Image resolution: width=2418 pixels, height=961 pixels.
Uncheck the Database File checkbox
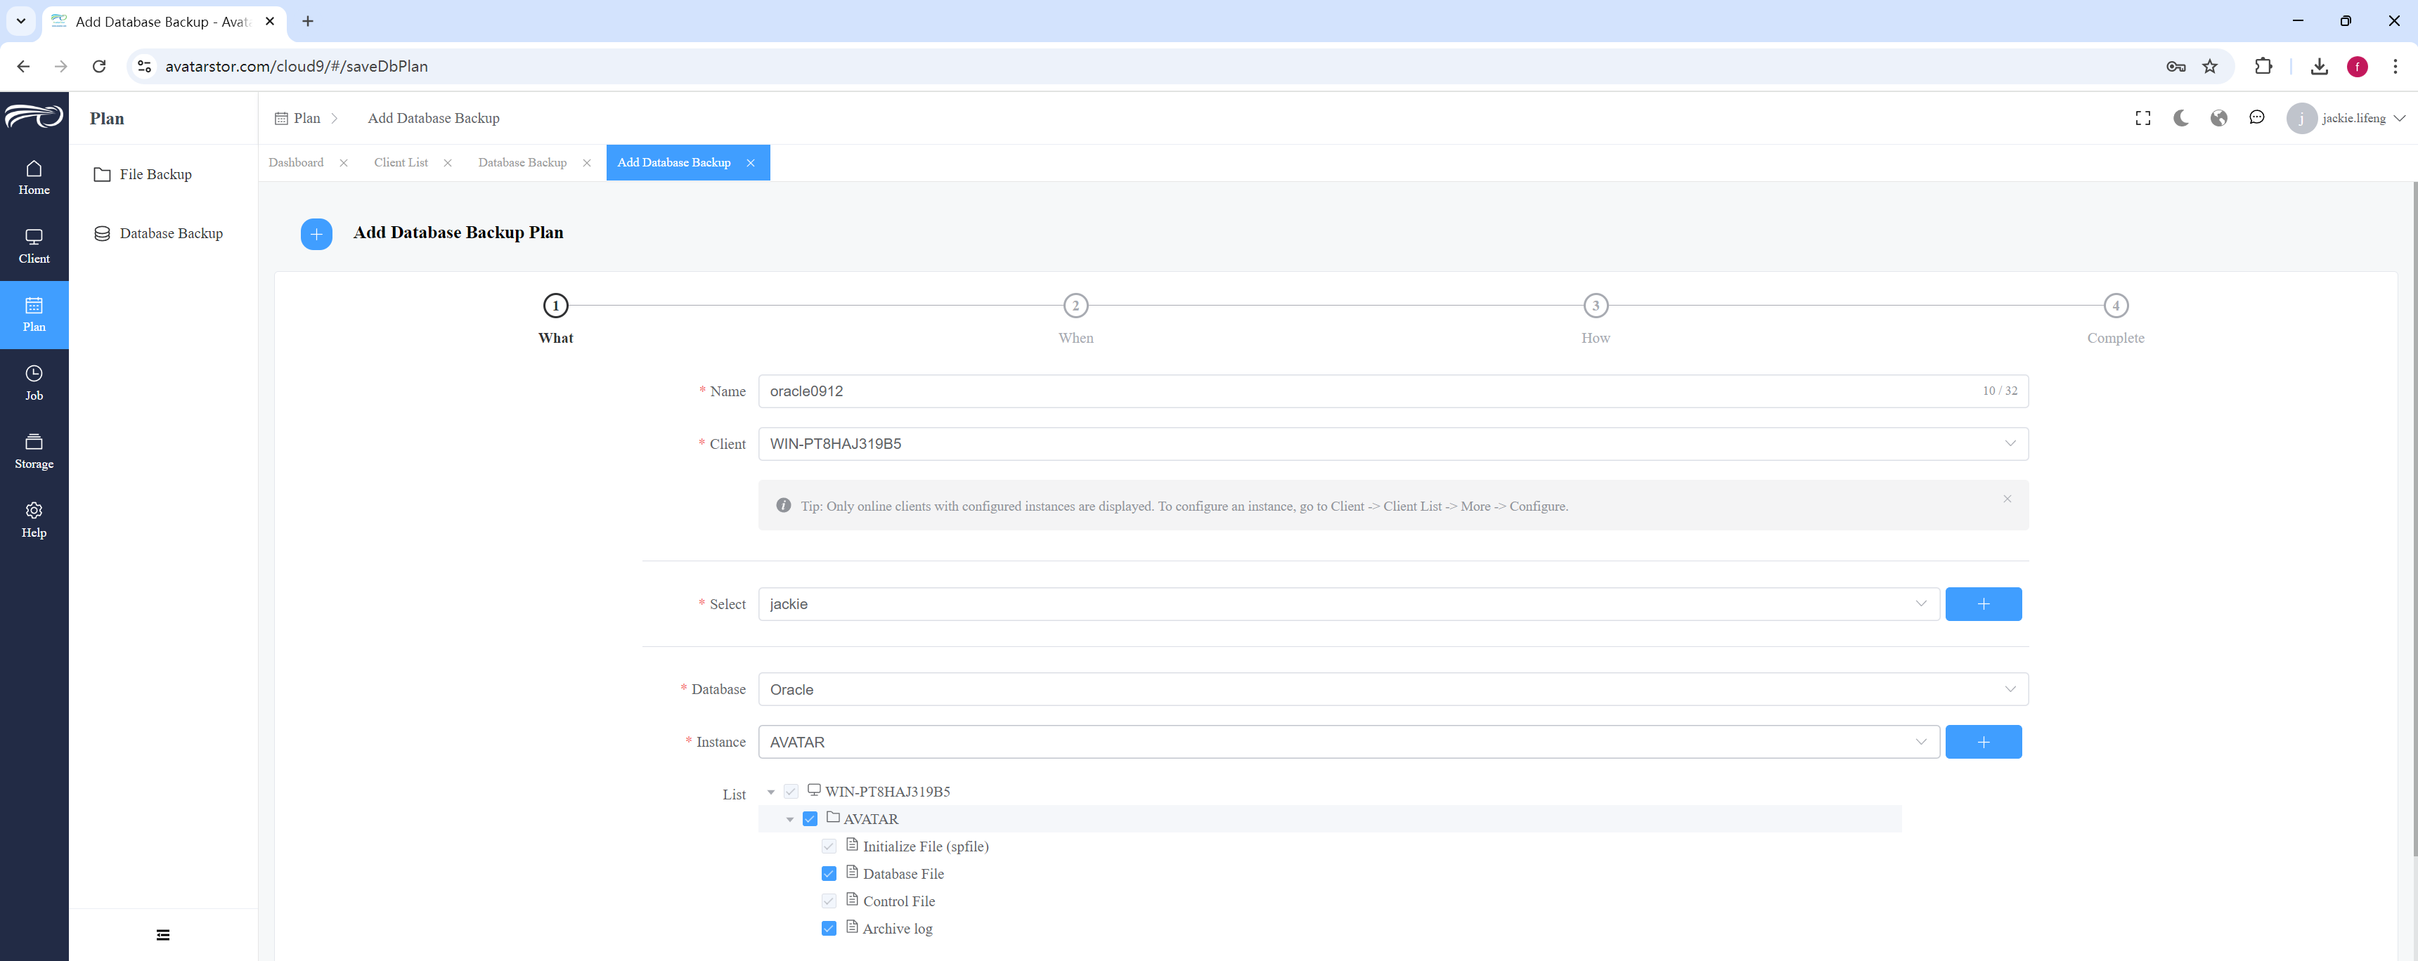coord(829,874)
